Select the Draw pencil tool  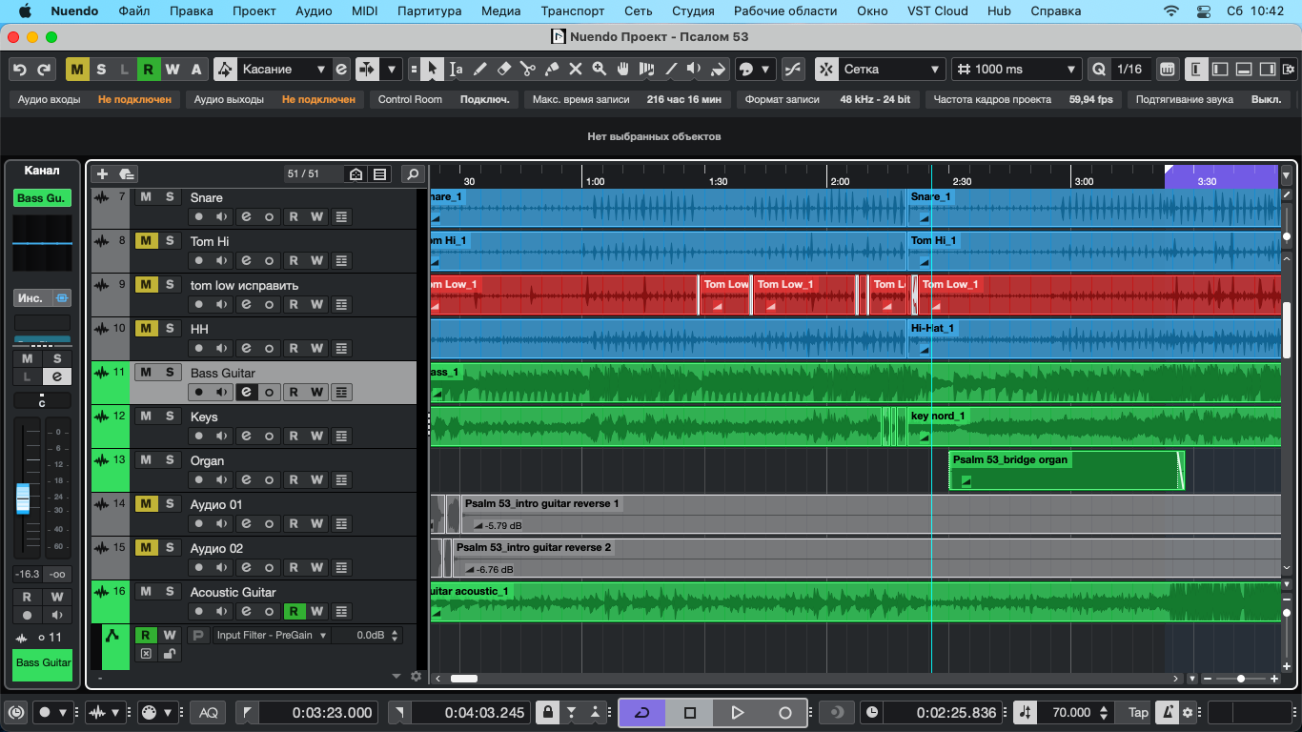point(480,69)
